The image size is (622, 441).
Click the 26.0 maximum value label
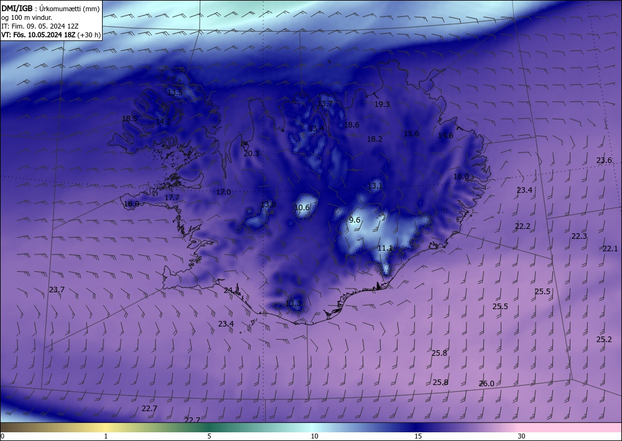(x=486, y=384)
